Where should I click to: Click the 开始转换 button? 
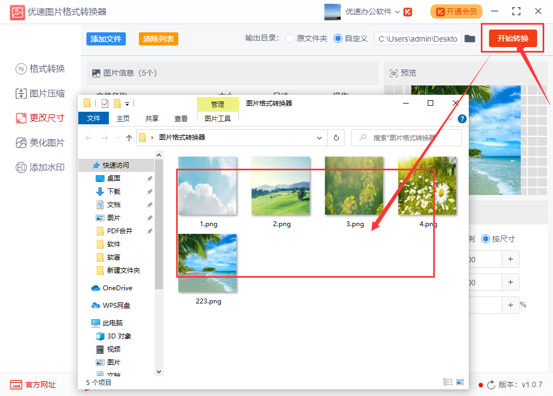tap(513, 38)
